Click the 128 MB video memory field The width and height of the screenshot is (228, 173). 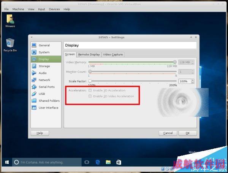point(185,62)
